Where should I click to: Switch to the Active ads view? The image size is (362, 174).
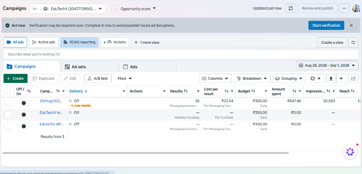tap(43, 42)
